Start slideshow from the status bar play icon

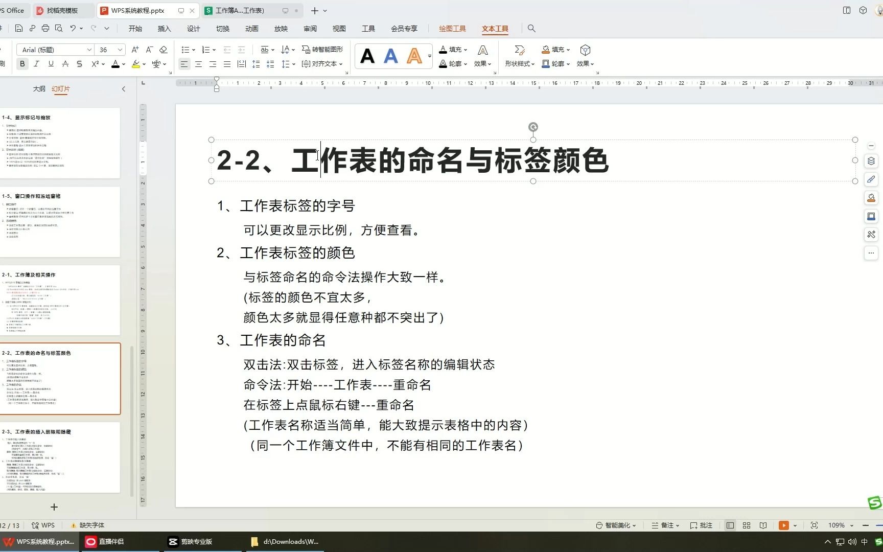tap(783, 525)
